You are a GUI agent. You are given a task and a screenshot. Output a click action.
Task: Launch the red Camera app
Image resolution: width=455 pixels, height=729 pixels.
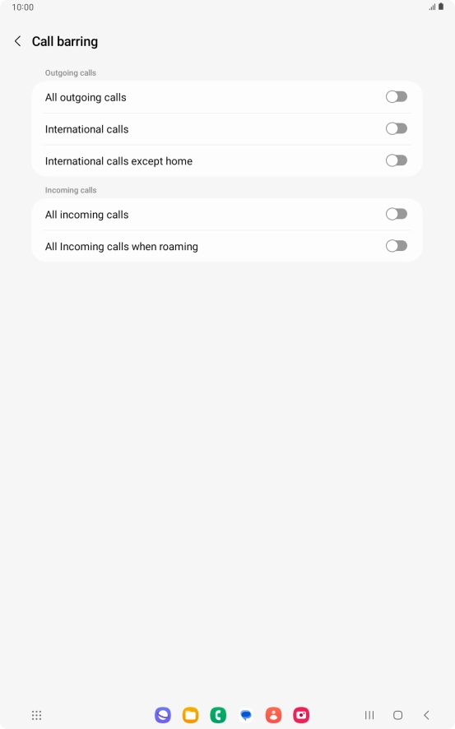coord(301,715)
